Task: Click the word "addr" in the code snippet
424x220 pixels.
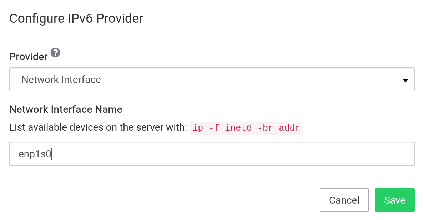Action: coord(289,128)
